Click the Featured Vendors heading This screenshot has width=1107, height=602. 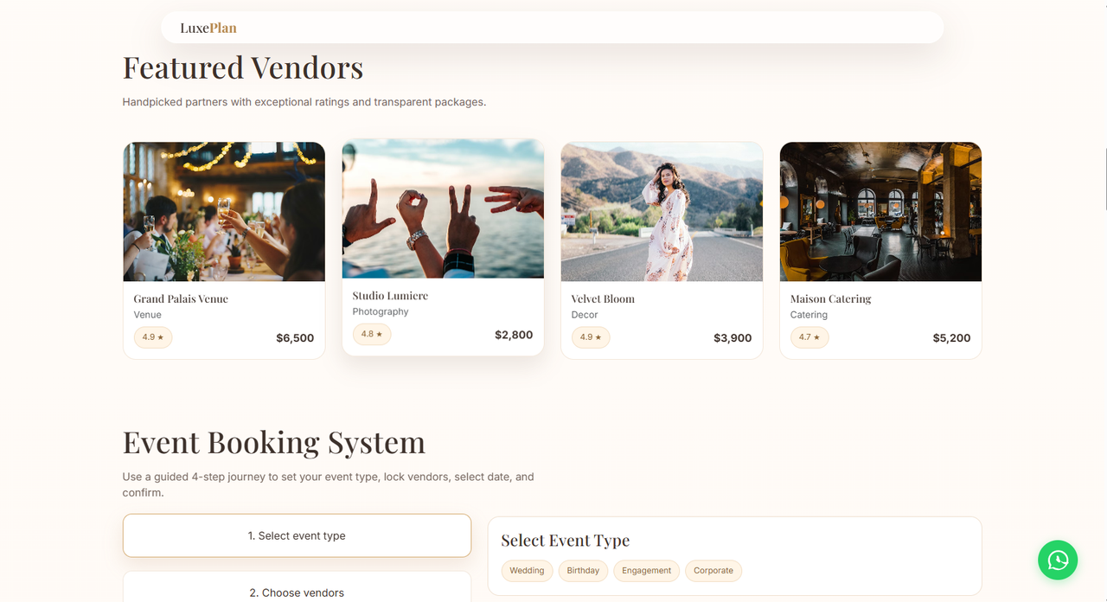(243, 67)
